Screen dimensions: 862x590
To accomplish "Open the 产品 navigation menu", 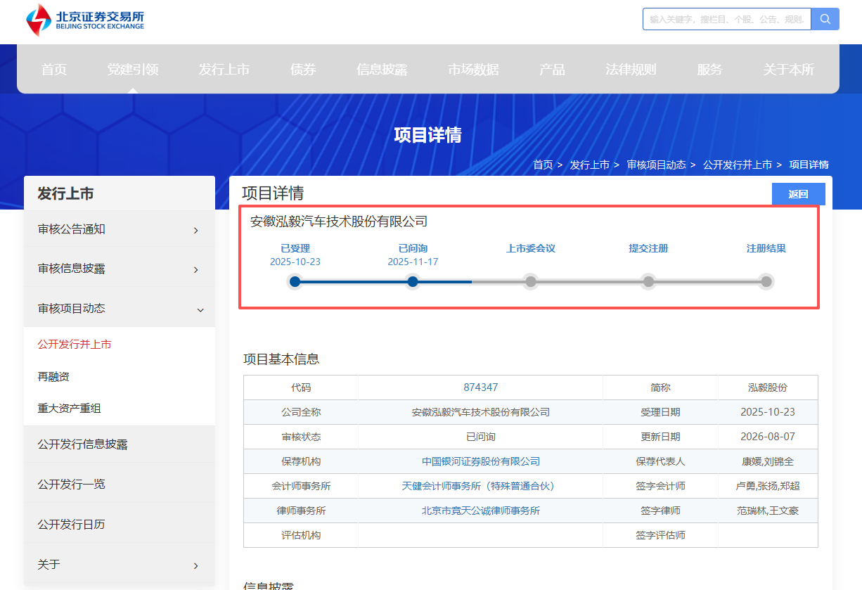I will click(x=552, y=69).
